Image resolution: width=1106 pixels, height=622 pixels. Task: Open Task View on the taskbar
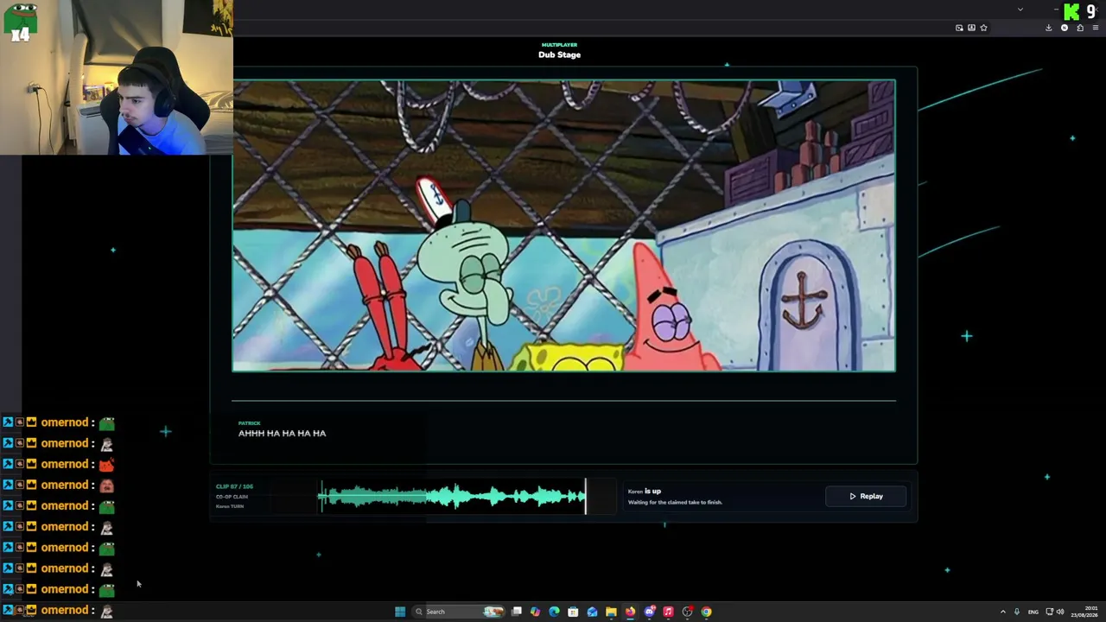(516, 612)
